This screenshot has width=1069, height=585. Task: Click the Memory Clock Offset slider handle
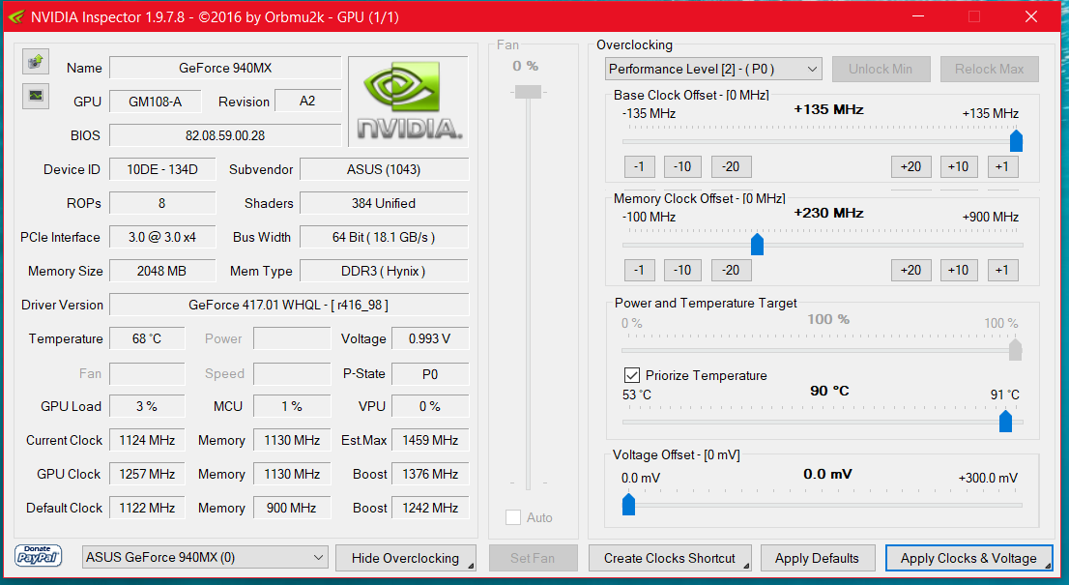pyautogui.click(x=757, y=244)
